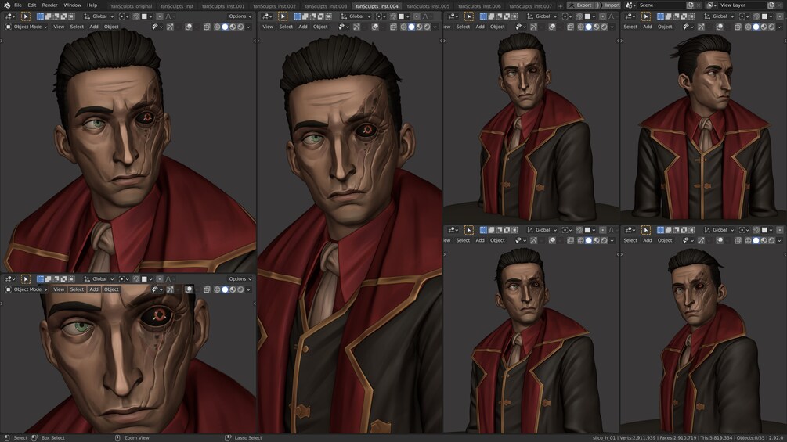787x442 pixels.
Task: Switch to the YanSculpts_original workspace tab
Action: pyautogui.click(x=131, y=6)
